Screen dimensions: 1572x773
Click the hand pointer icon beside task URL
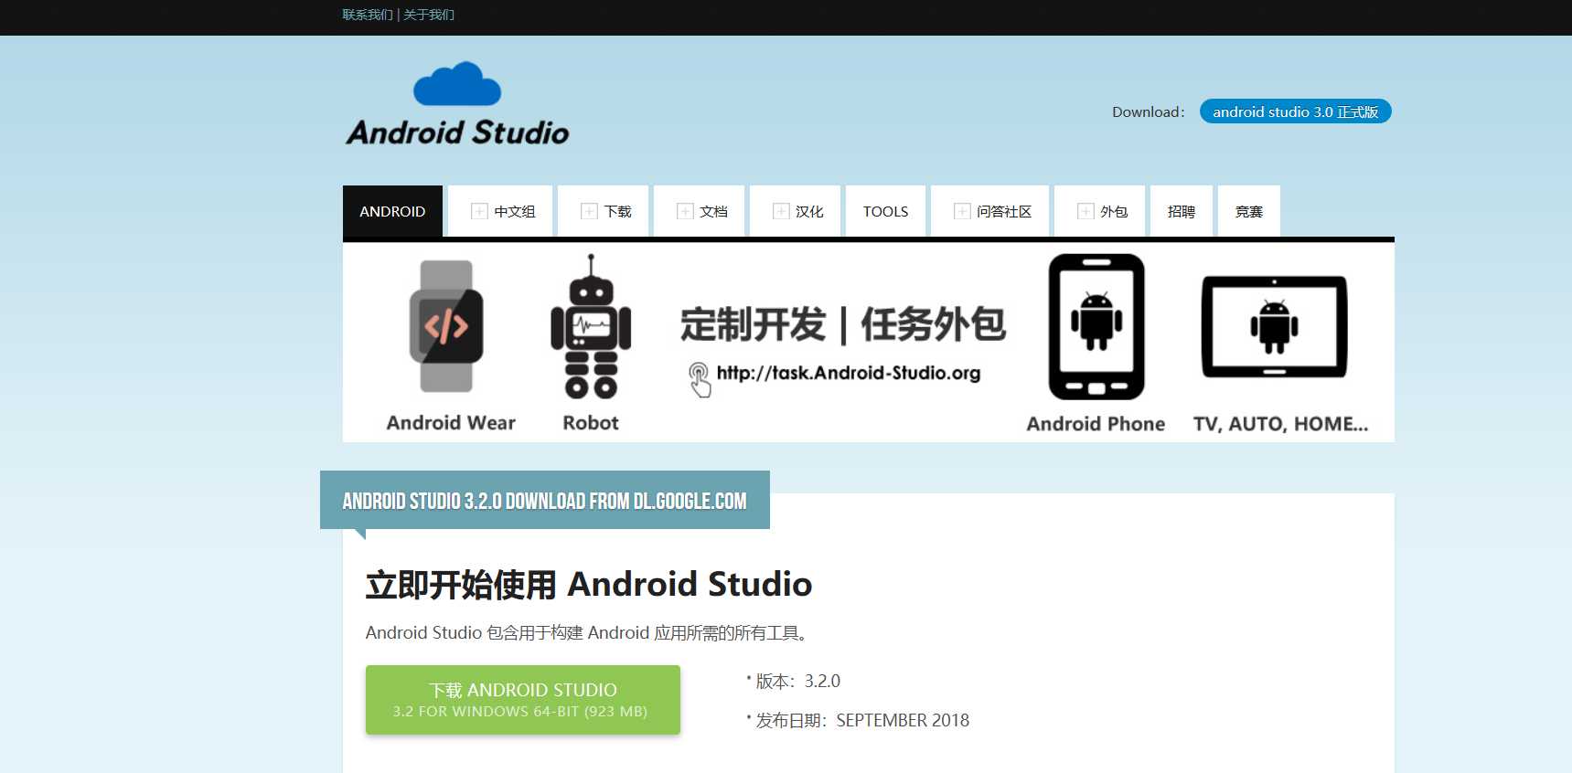point(700,379)
